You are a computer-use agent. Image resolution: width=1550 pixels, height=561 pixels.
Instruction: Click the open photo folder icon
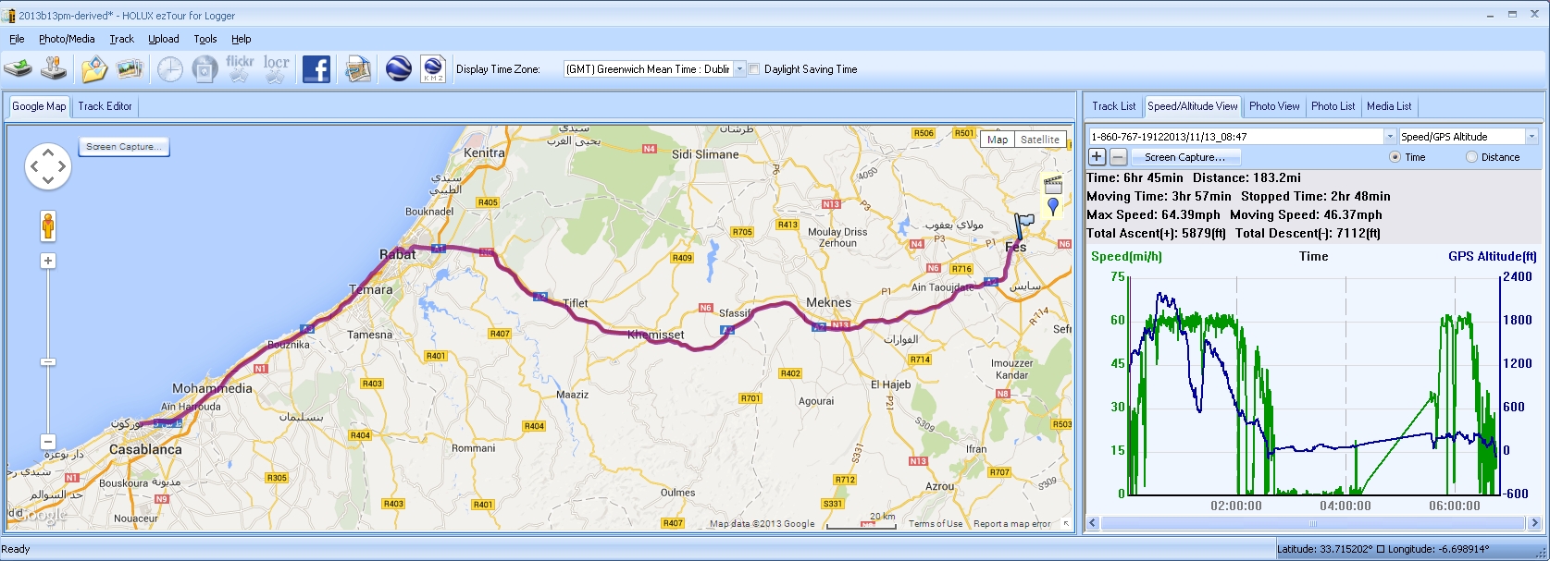click(x=94, y=68)
